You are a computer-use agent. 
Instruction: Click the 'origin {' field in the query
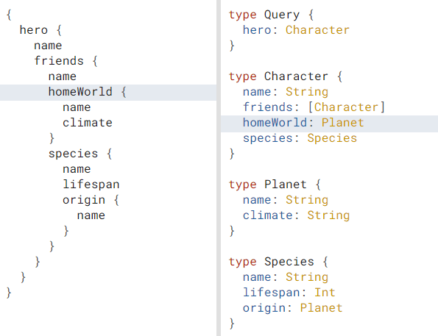(x=91, y=200)
